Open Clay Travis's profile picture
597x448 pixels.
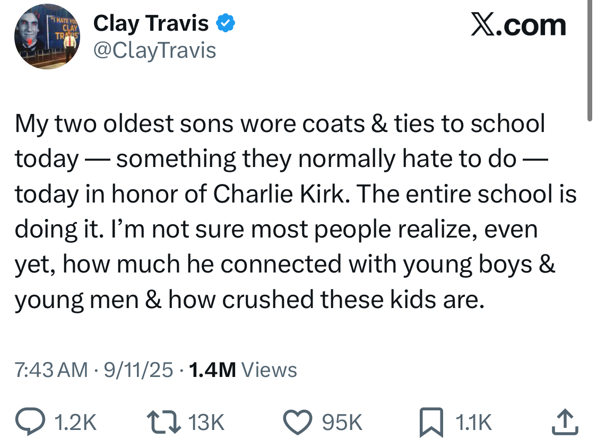(x=46, y=40)
